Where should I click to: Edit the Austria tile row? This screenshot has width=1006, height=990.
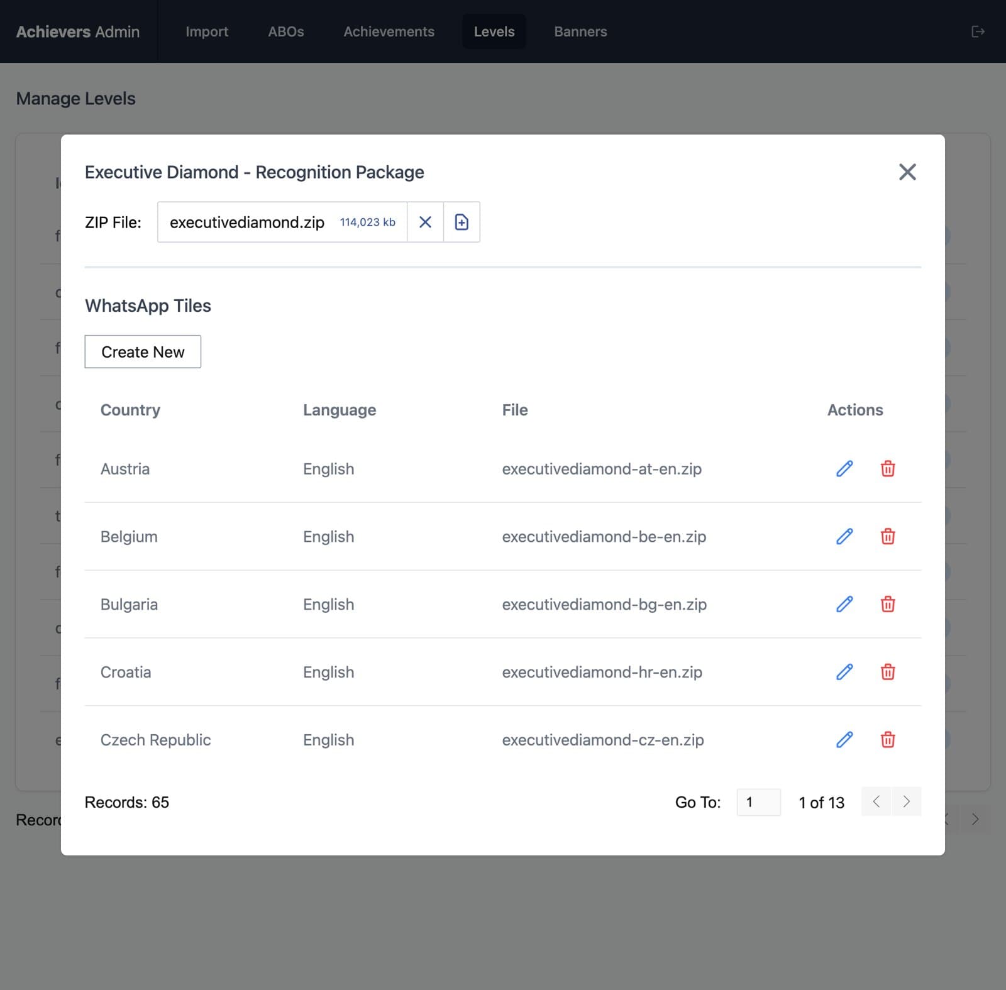[x=844, y=468]
